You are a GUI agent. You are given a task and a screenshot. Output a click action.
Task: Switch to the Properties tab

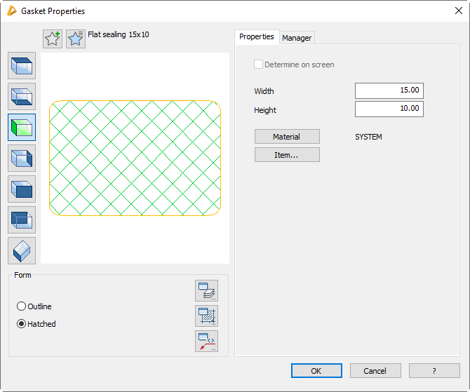point(257,37)
